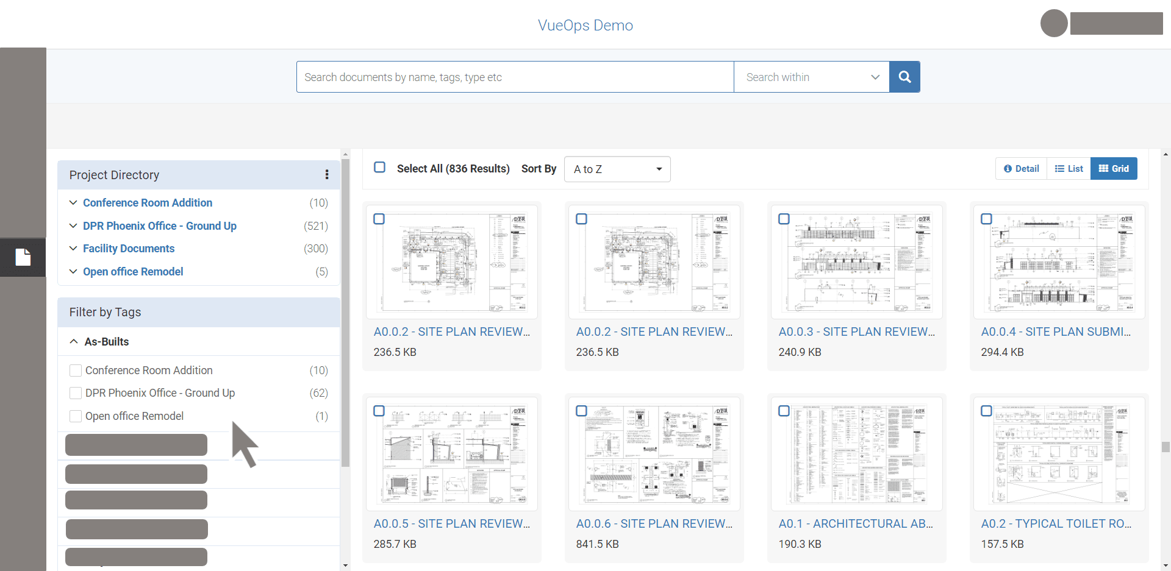Screen dimensions: 1171x571
Task: Enable Conference Room Addition tag filter
Action: 76,371
